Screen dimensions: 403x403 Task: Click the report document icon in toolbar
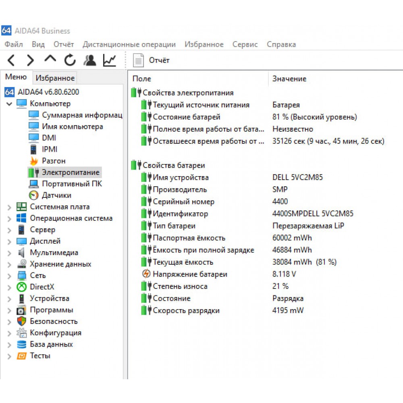(x=138, y=60)
